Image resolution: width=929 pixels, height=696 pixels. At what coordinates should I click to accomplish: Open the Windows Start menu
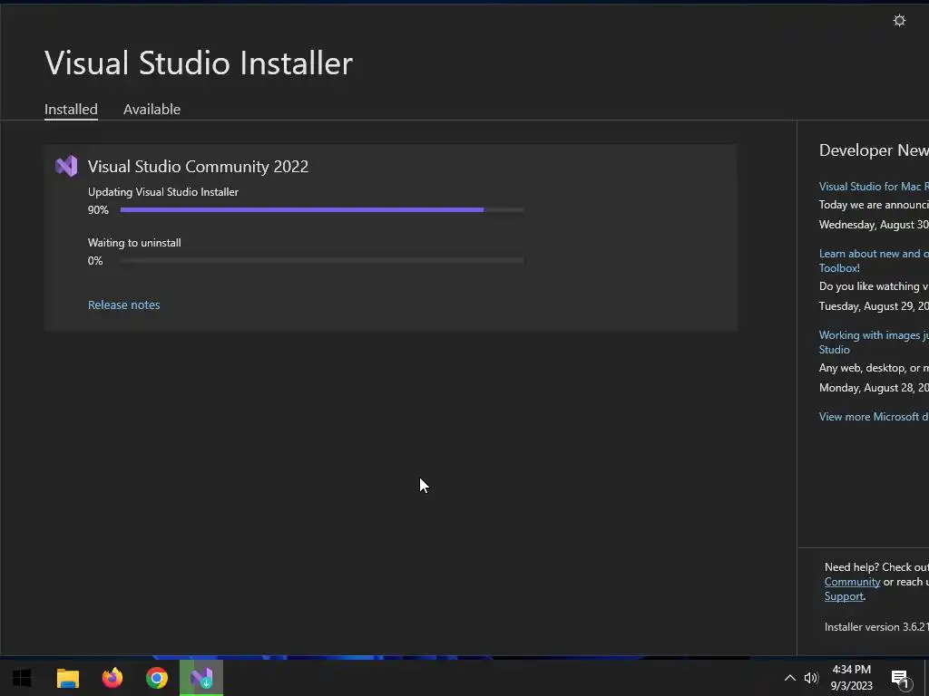click(x=22, y=678)
